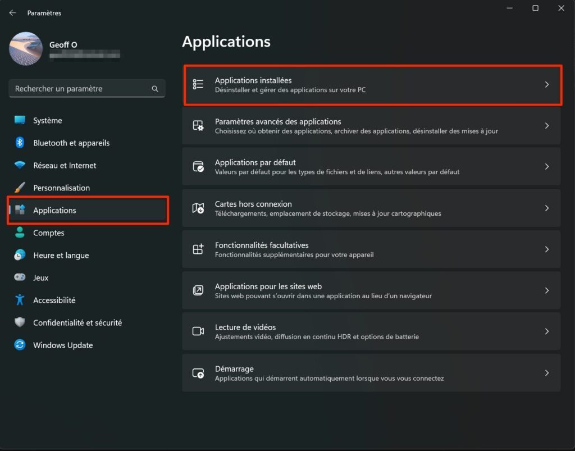Click the paintbrush icon for Personnalisation
The height and width of the screenshot is (451, 575).
pyautogui.click(x=20, y=188)
